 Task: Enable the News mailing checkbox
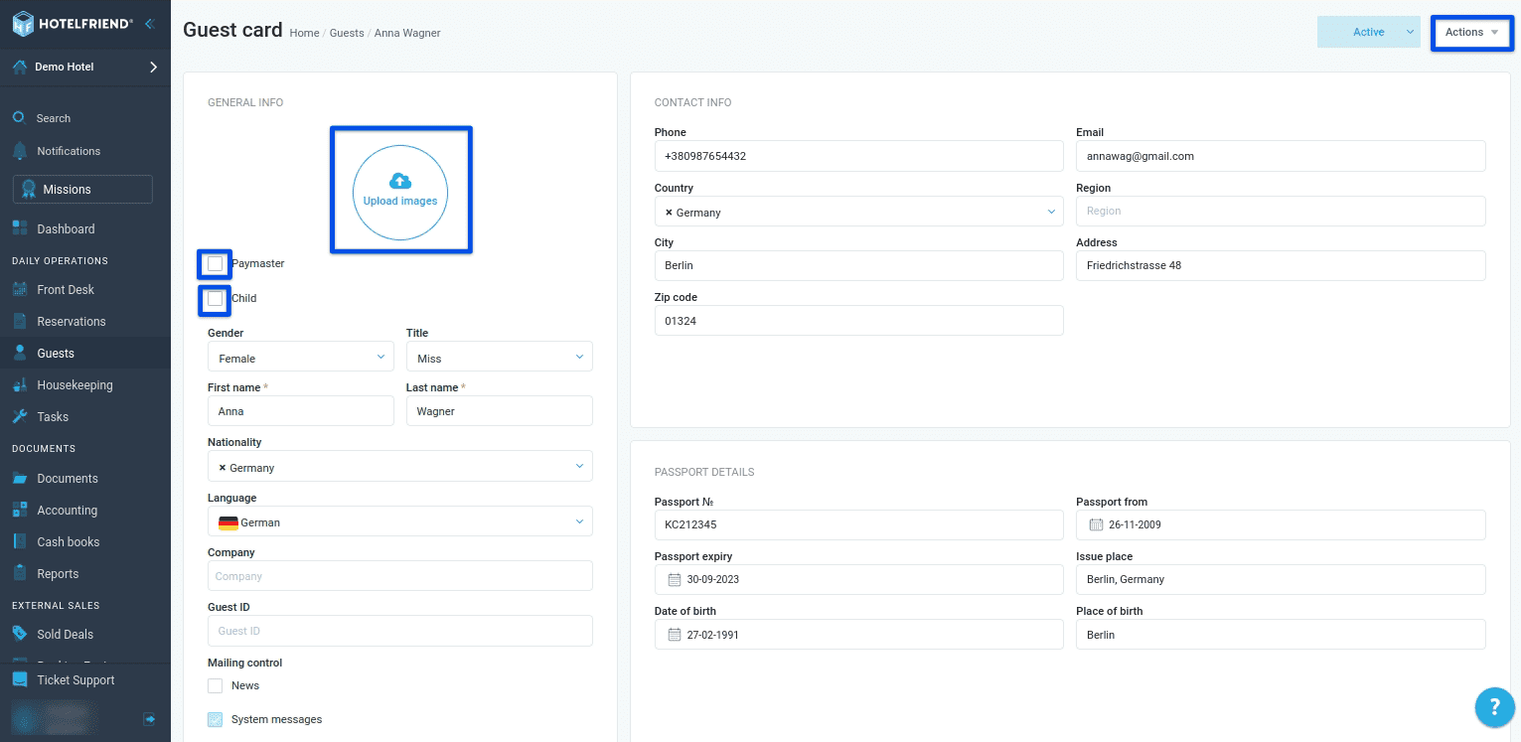pyautogui.click(x=215, y=685)
